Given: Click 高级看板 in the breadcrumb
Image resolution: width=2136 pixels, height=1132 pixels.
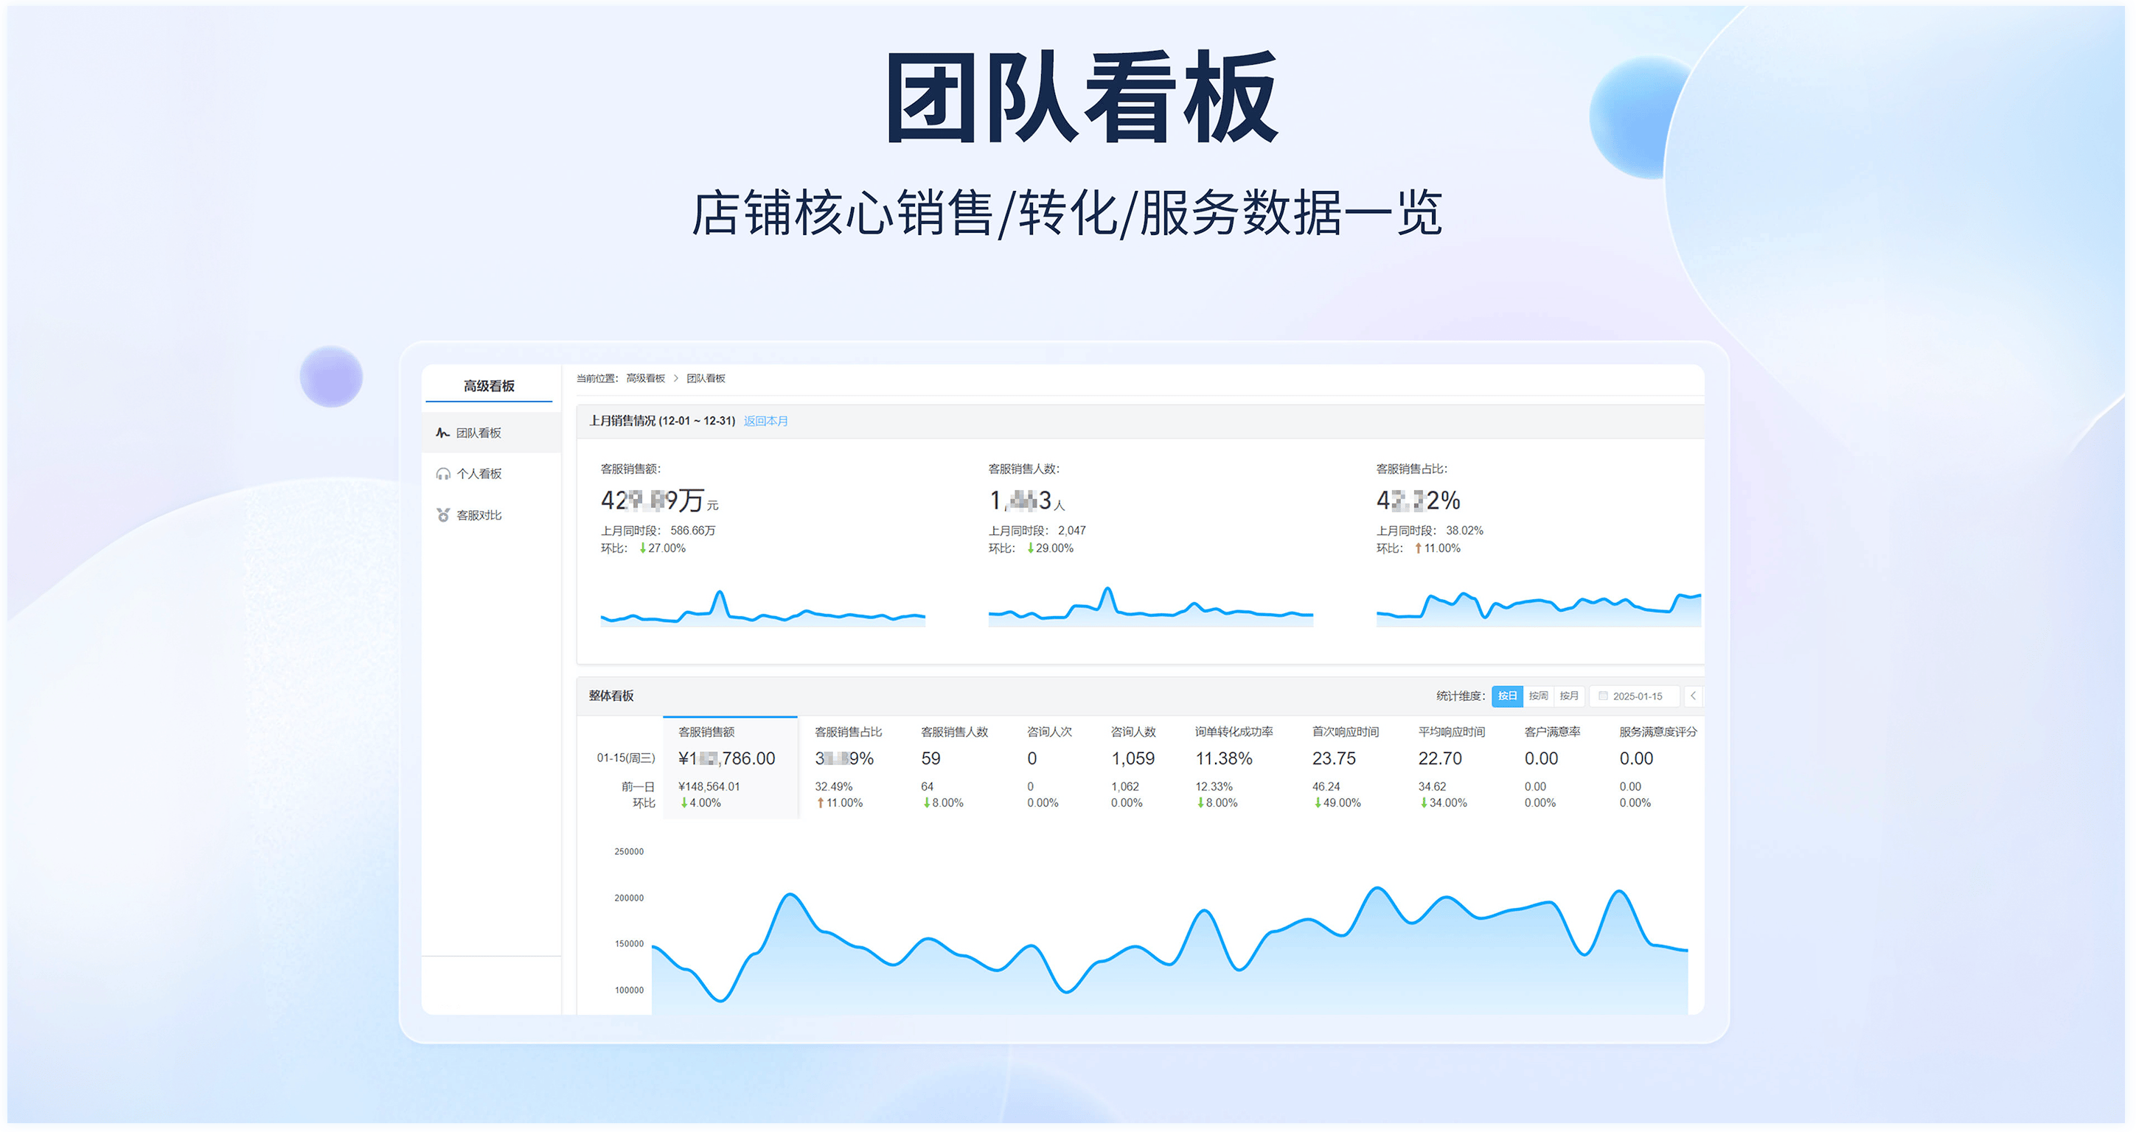Looking at the screenshot, I should coord(645,379).
